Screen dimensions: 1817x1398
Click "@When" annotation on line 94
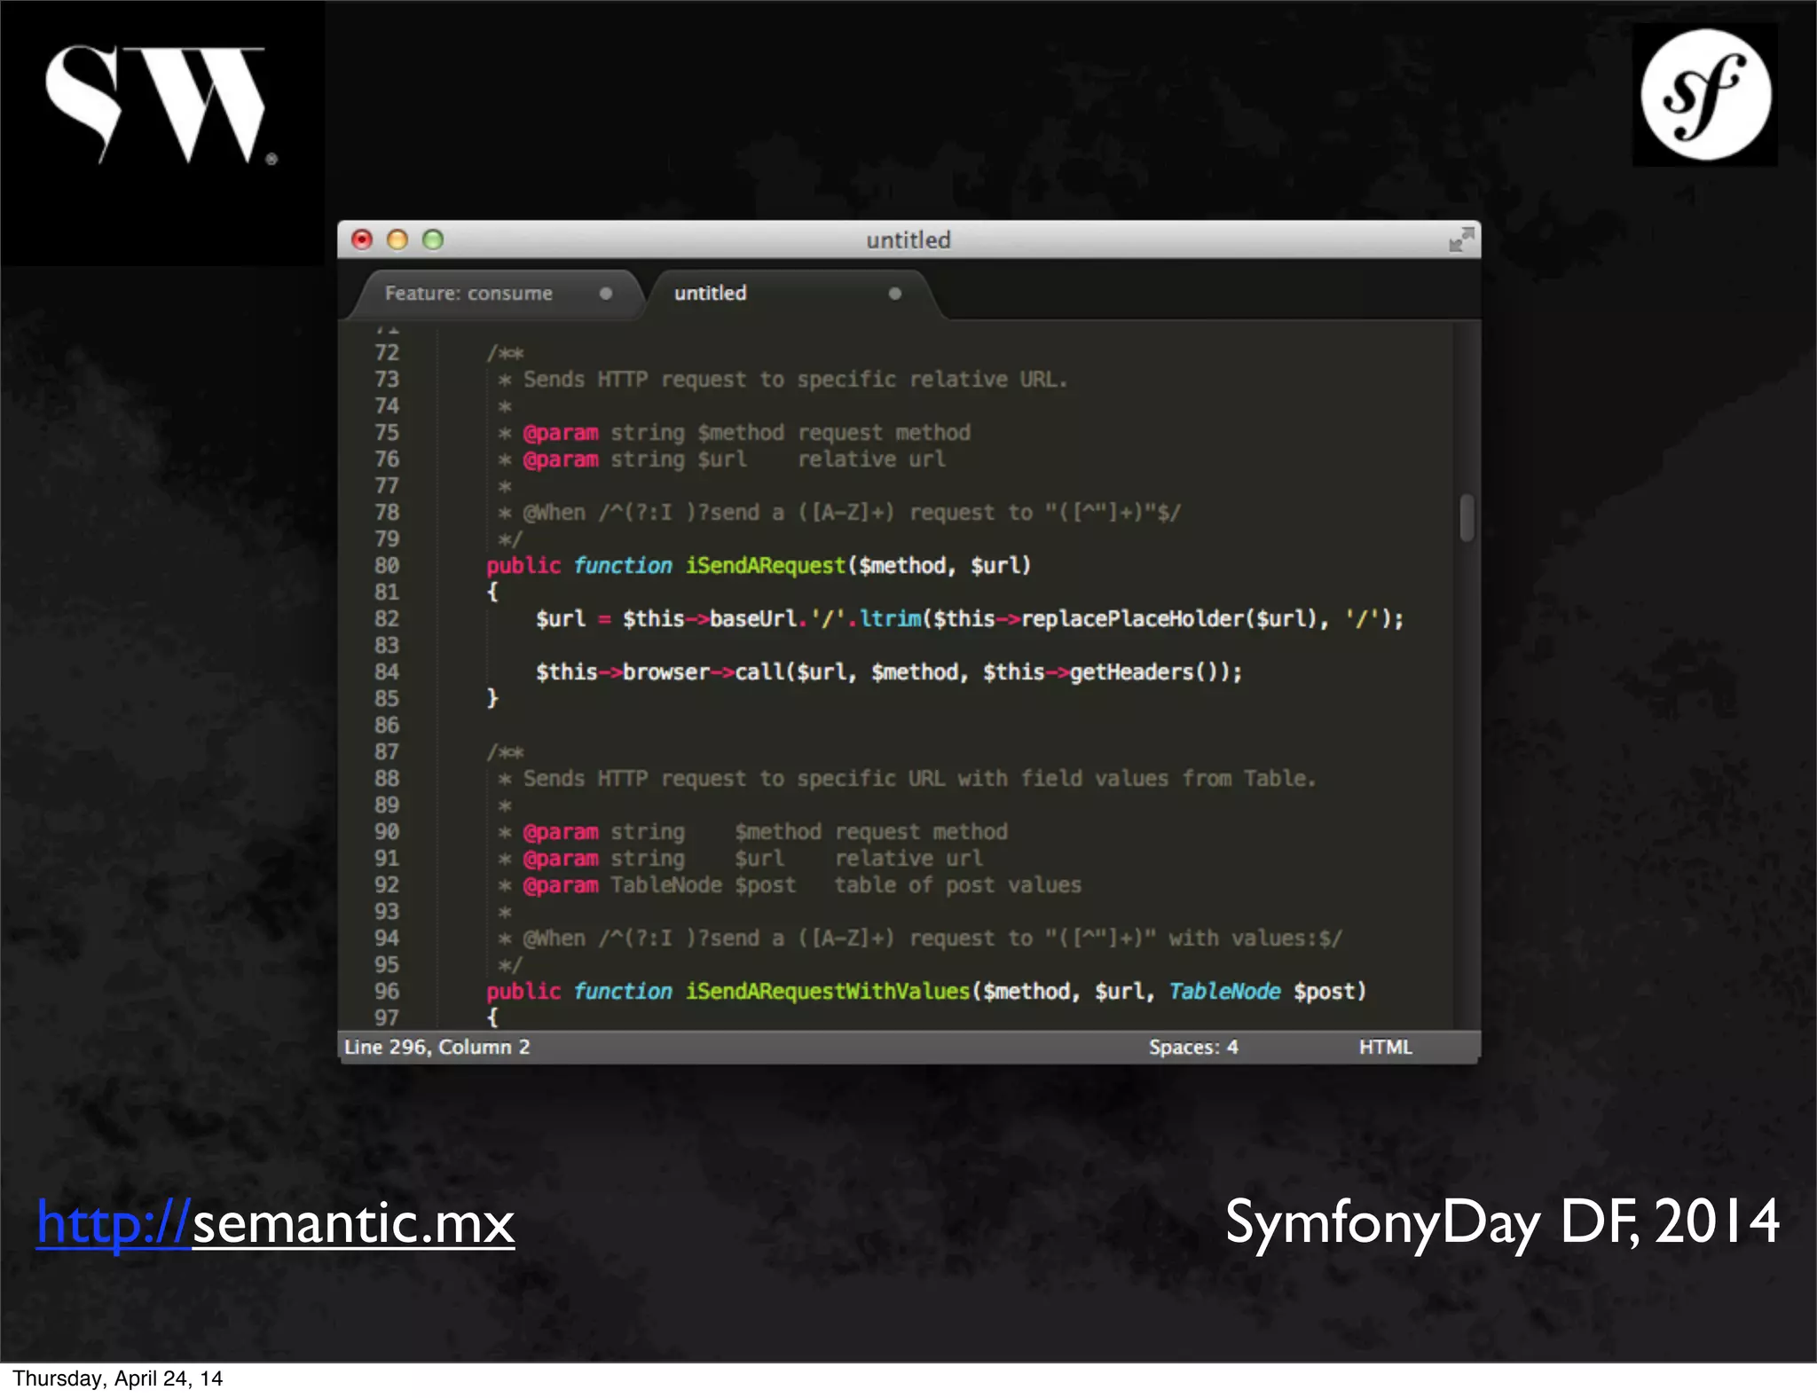click(555, 939)
